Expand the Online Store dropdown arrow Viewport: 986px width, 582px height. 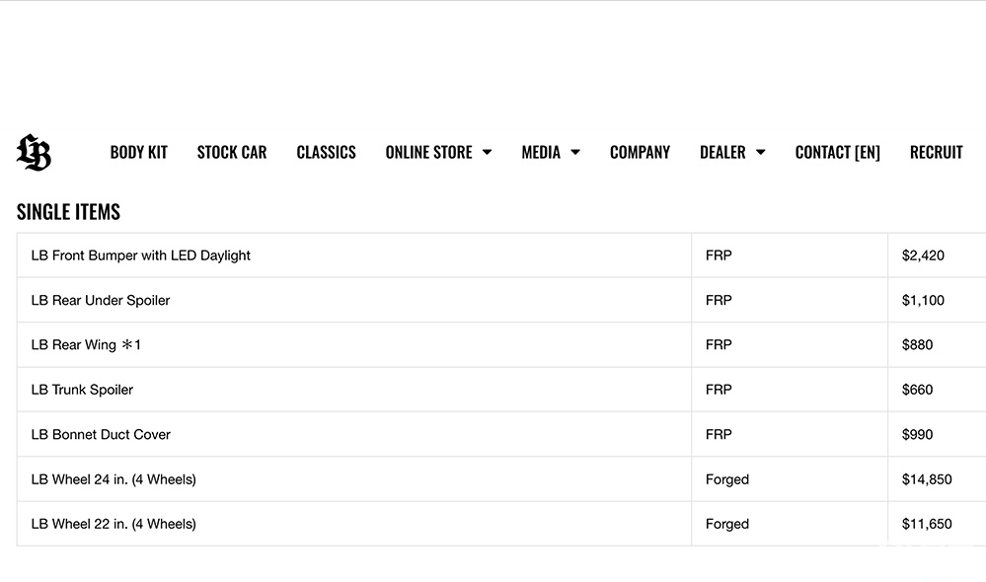[x=487, y=153]
